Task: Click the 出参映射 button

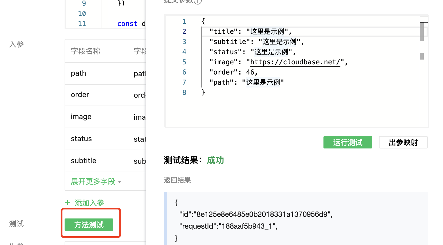Action: pos(403,142)
